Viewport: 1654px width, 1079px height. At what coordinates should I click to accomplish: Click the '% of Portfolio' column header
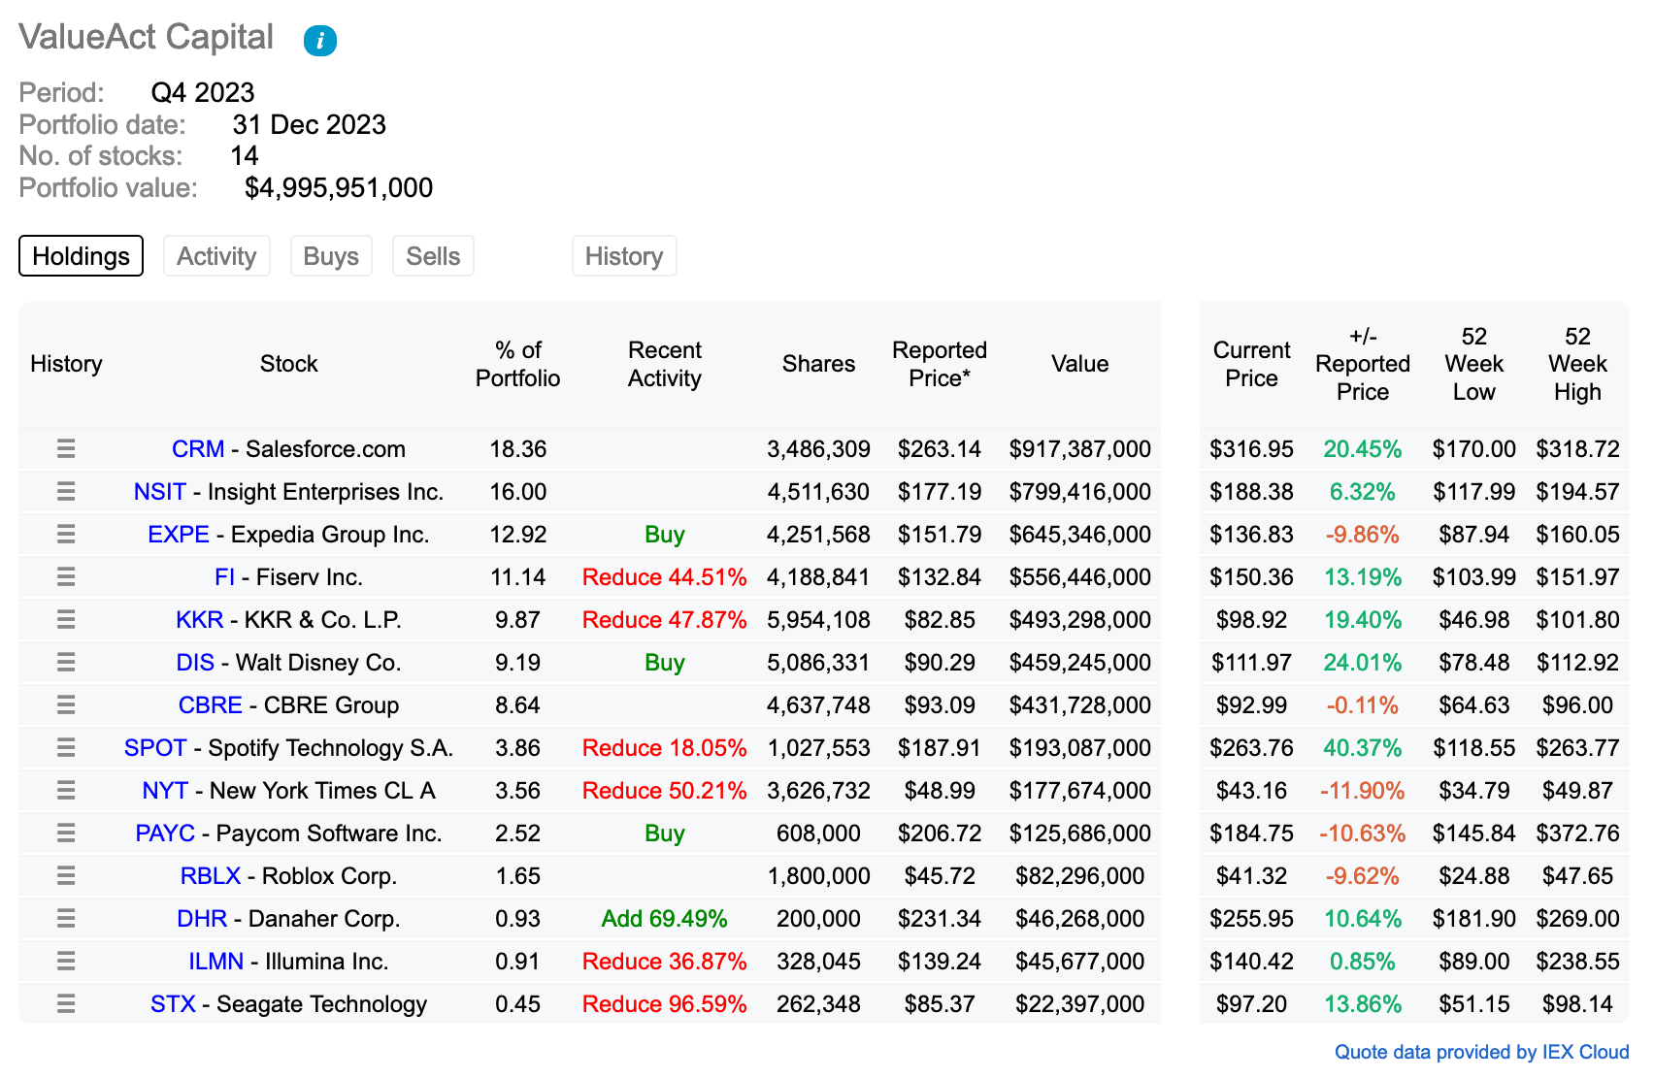pos(518,364)
